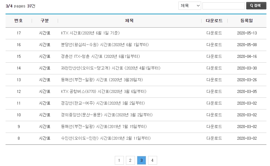Click 시간표 category cell in row 8

coord(45,138)
